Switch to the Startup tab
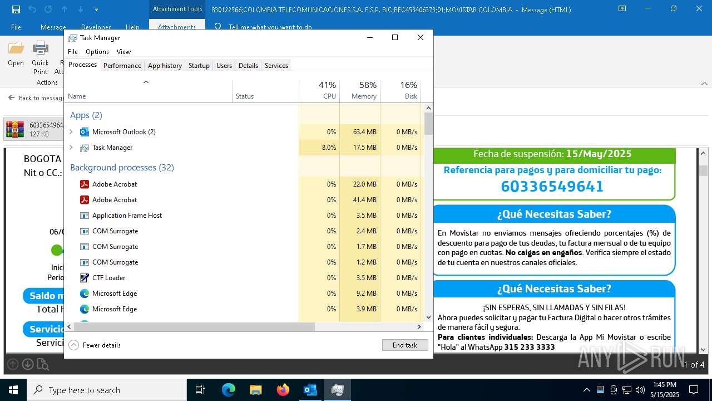This screenshot has width=712, height=401. (x=199, y=66)
